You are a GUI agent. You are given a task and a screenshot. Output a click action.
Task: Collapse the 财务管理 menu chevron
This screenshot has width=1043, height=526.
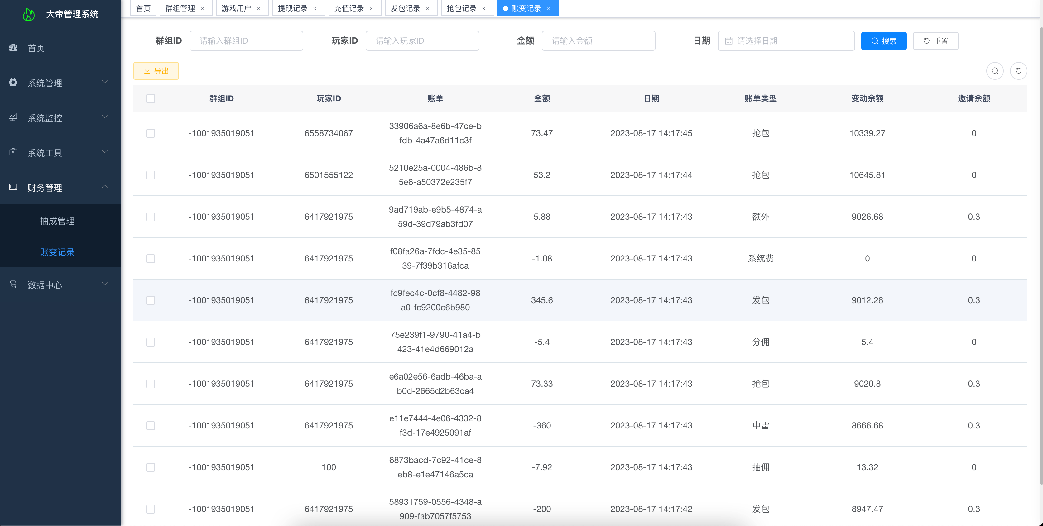point(105,187)
